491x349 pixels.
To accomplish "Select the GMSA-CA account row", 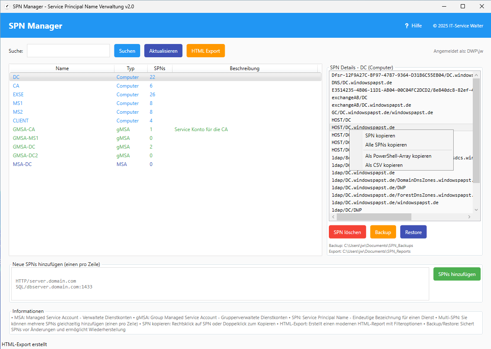I will click(x=24, y=129).
